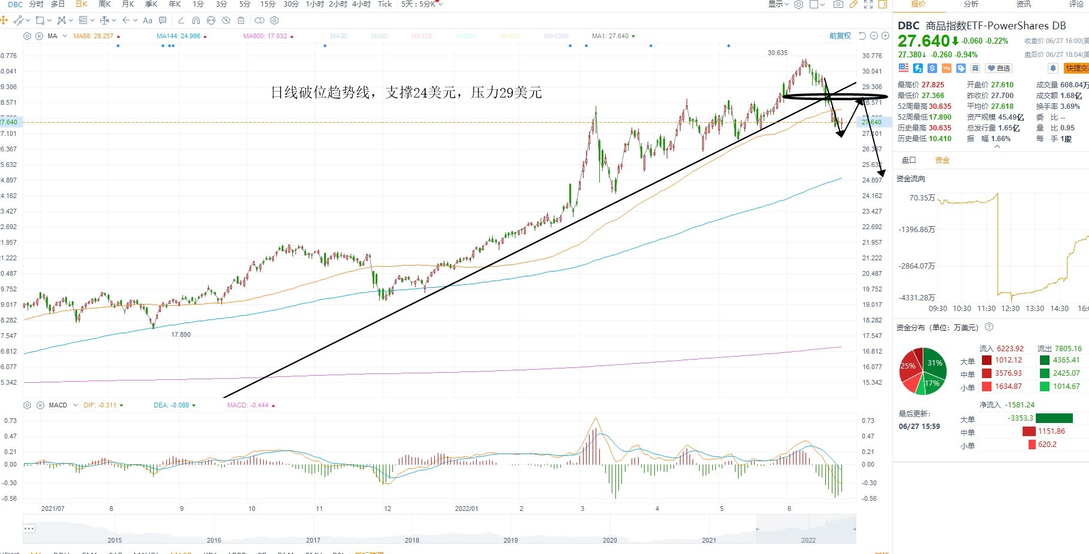Open help for 资金分布 section
Screen dimensions: 1089x554
click(989, 327)
